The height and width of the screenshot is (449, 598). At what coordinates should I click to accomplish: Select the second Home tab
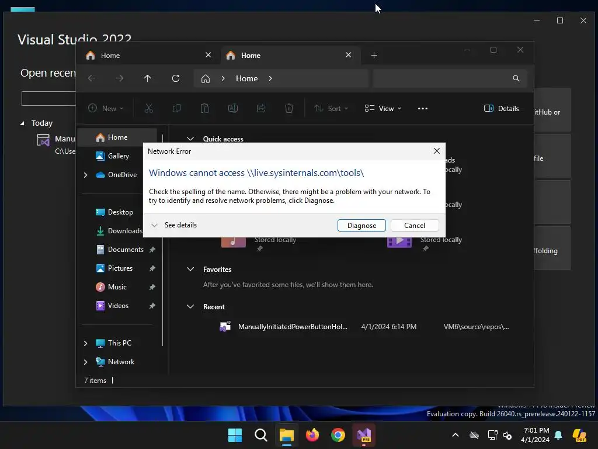click(x=290, y=56)
